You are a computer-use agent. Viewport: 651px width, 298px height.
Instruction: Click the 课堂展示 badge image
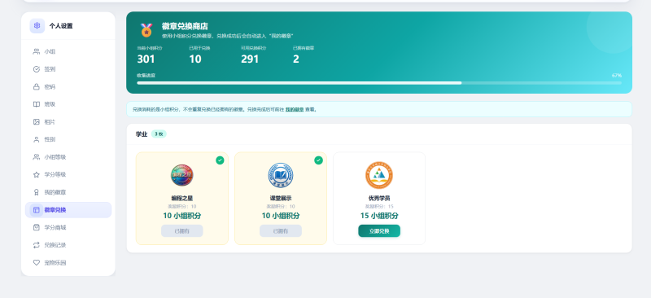[x=281, y=175]
